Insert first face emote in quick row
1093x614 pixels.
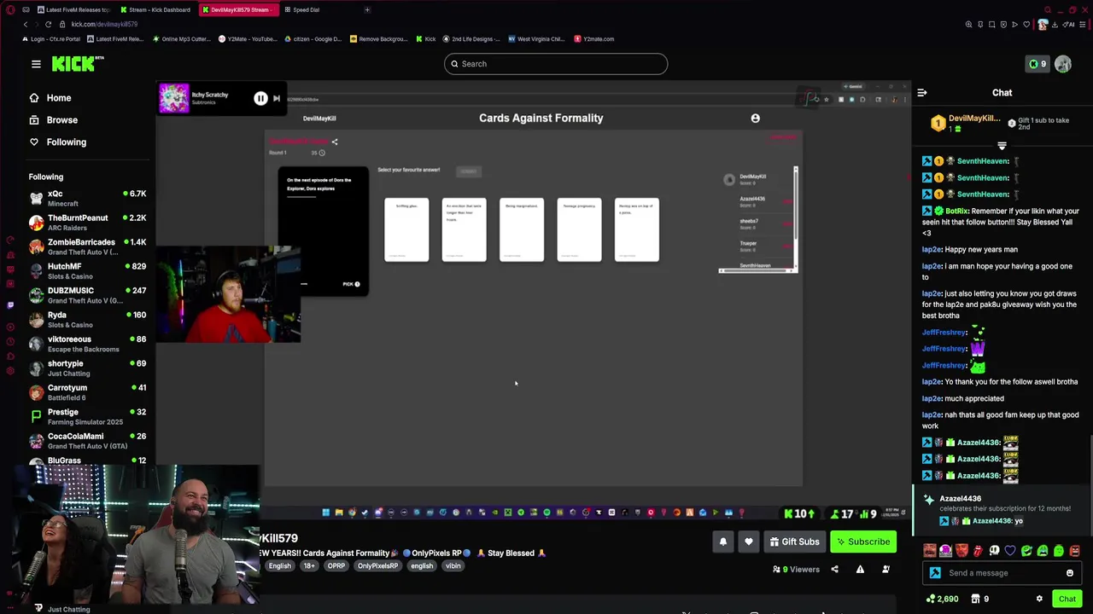930,551
